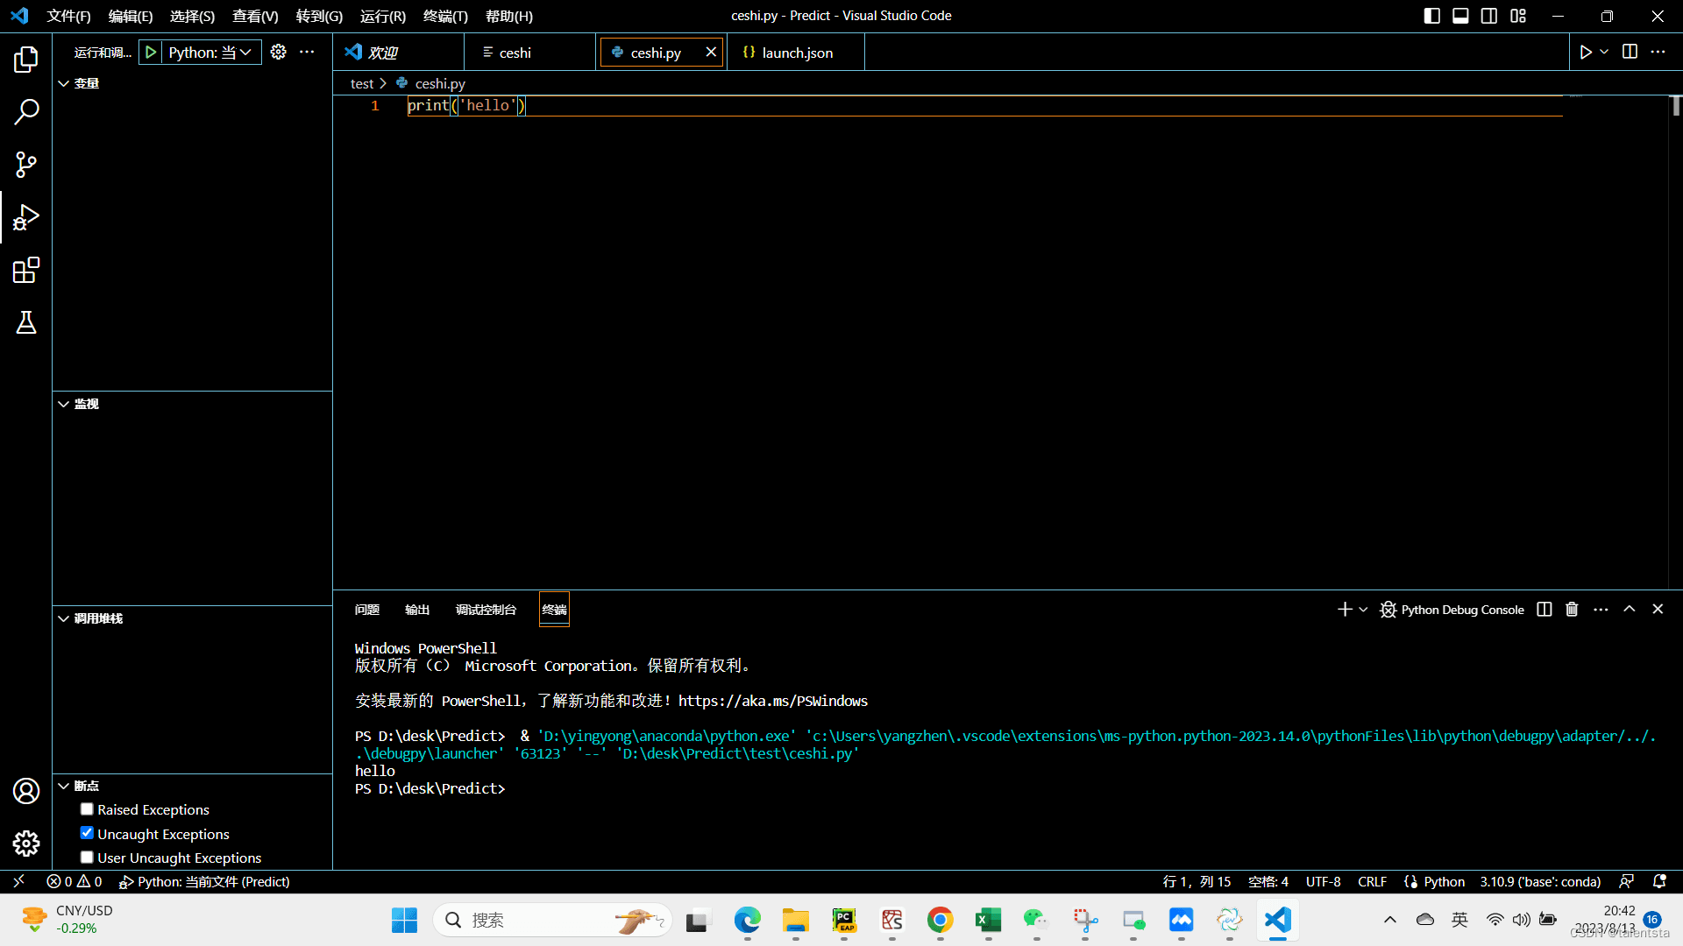Toggle panel layout icon in title bar
The image size is (1683, 946).
(x=1460, y=16)
